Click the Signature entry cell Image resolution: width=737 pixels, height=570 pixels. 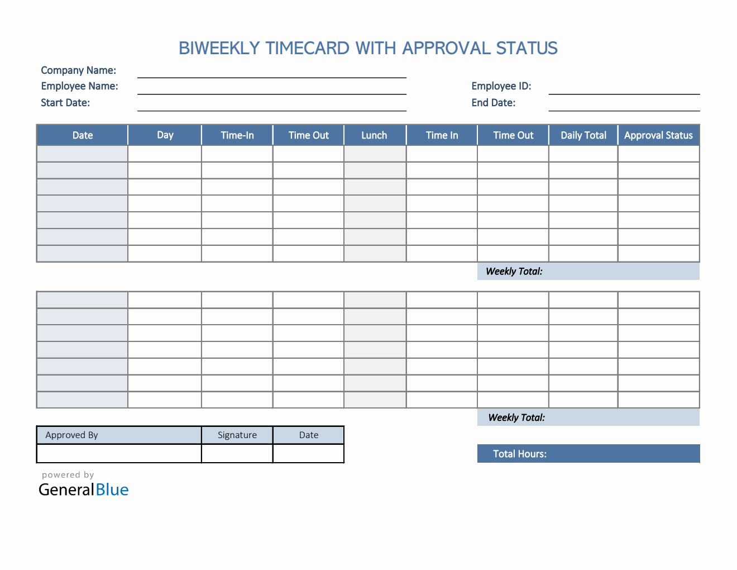click(237, 453)
